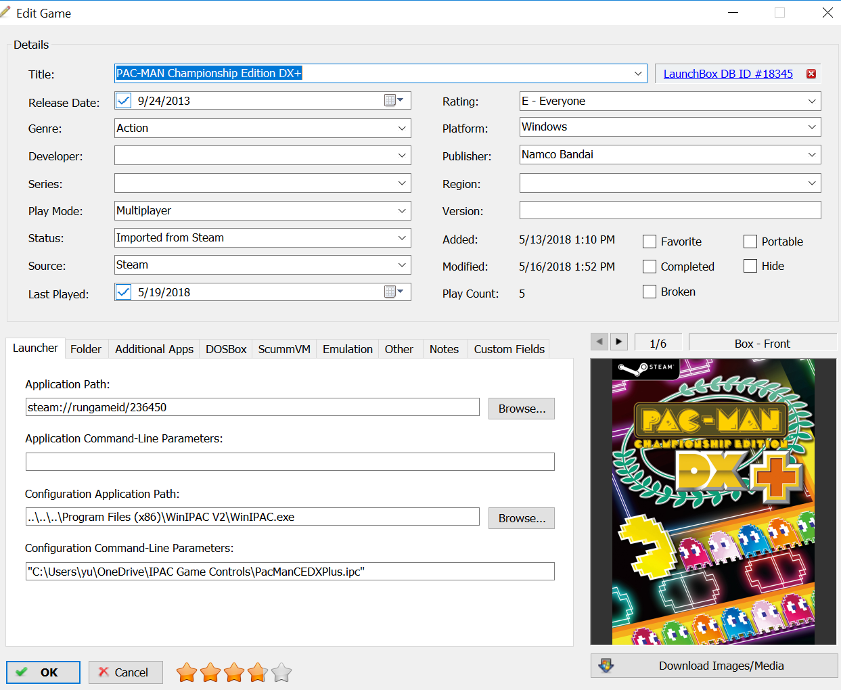Enable the Hide checkbox
This screenshot has height=690, width=841.
pos(750,266)
